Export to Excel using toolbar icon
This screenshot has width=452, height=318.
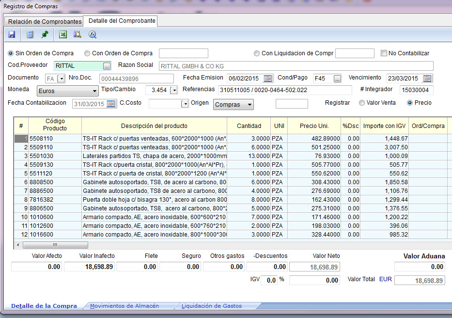pos(63,34)
